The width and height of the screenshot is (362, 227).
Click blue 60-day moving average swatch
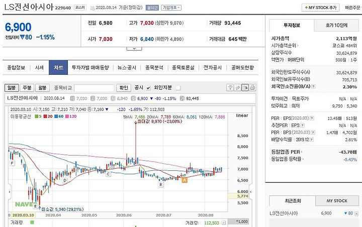point(56,117)
